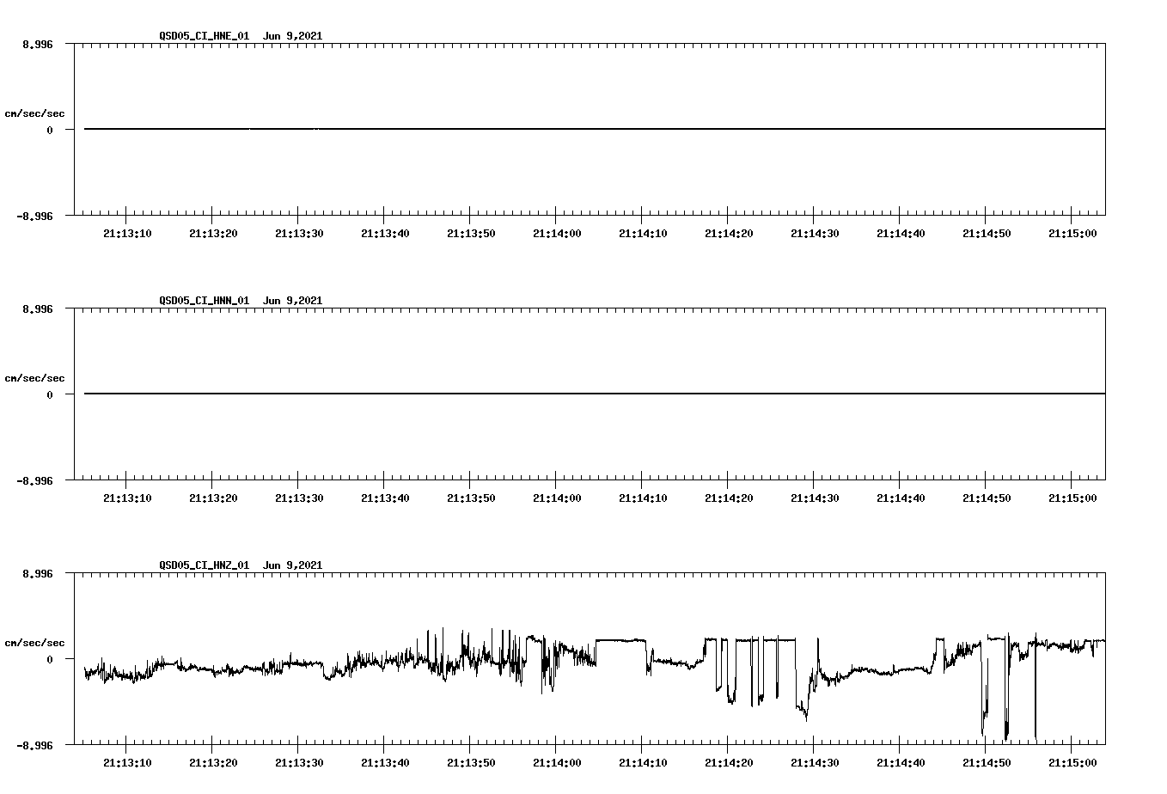Click the 21:13:30 time label under the HNE plot
1167x794 pixels.
click(299, 234)
